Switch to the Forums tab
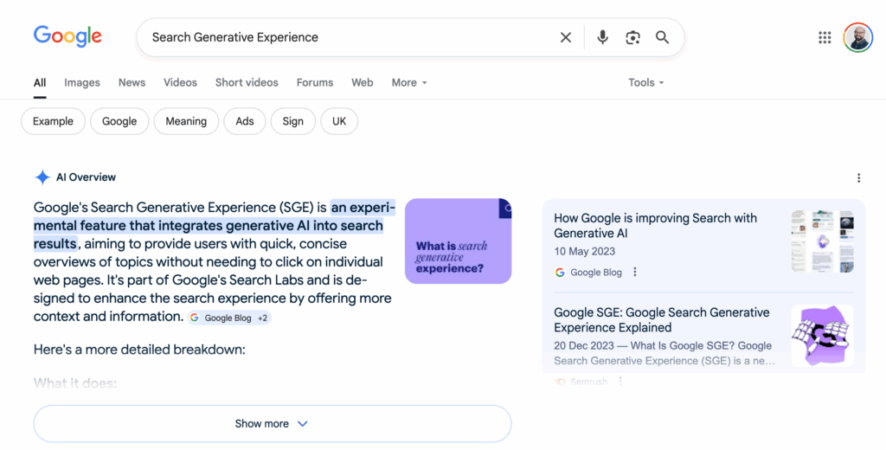Screen dimensions: 886x450 tap(315, 82)
